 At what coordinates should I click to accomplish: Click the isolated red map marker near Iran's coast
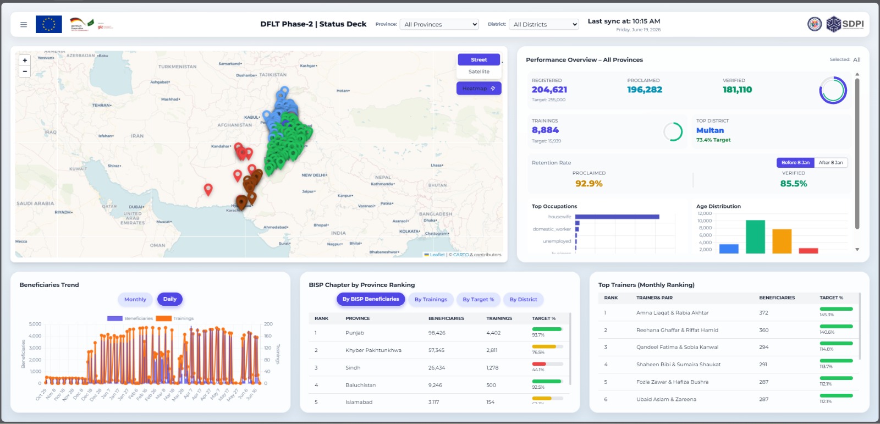(208, 190)
